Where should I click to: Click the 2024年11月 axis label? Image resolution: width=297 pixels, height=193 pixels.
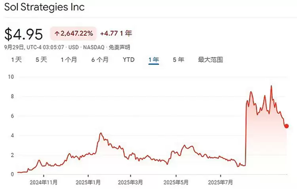[44, 182]
